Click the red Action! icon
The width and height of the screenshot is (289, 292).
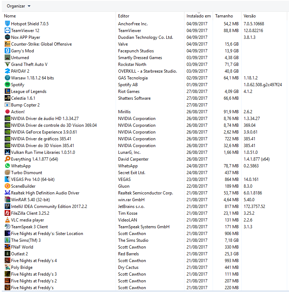[7, 111]
